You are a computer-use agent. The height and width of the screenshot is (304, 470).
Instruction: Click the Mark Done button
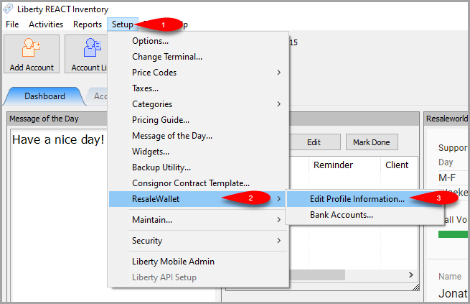point(372,142)
